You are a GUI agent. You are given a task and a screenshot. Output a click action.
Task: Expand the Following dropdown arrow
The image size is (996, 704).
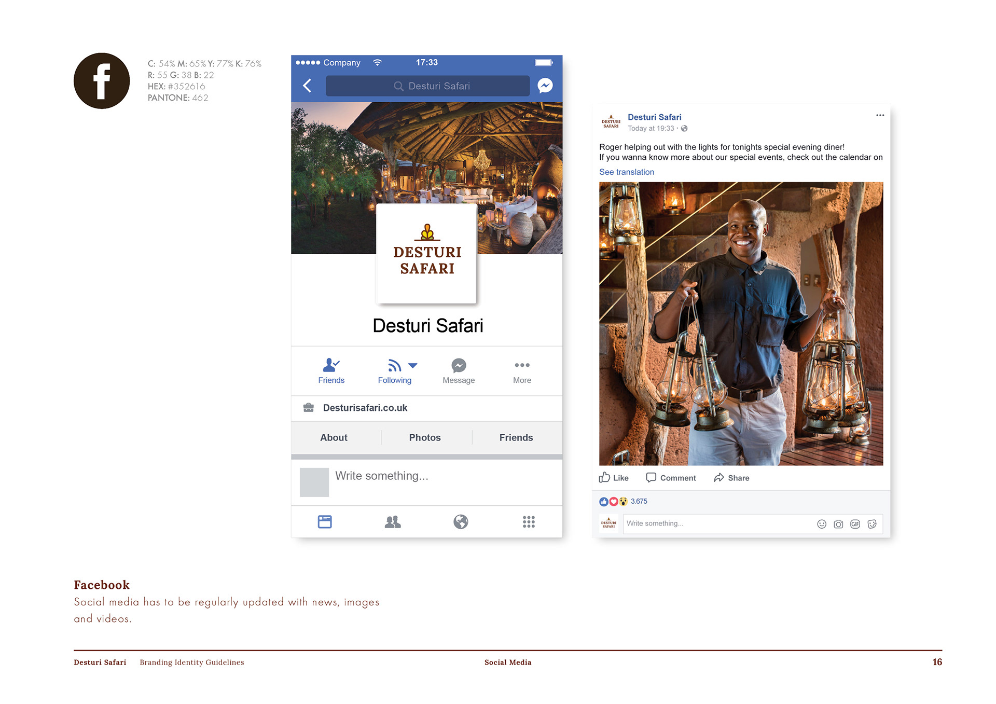click(413, 366)
